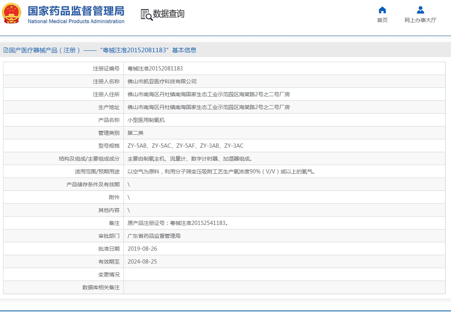451x312 pixels.
Task: Click the 产品名称 label cell
Action: pyautogui.click(x=63, y=120)
